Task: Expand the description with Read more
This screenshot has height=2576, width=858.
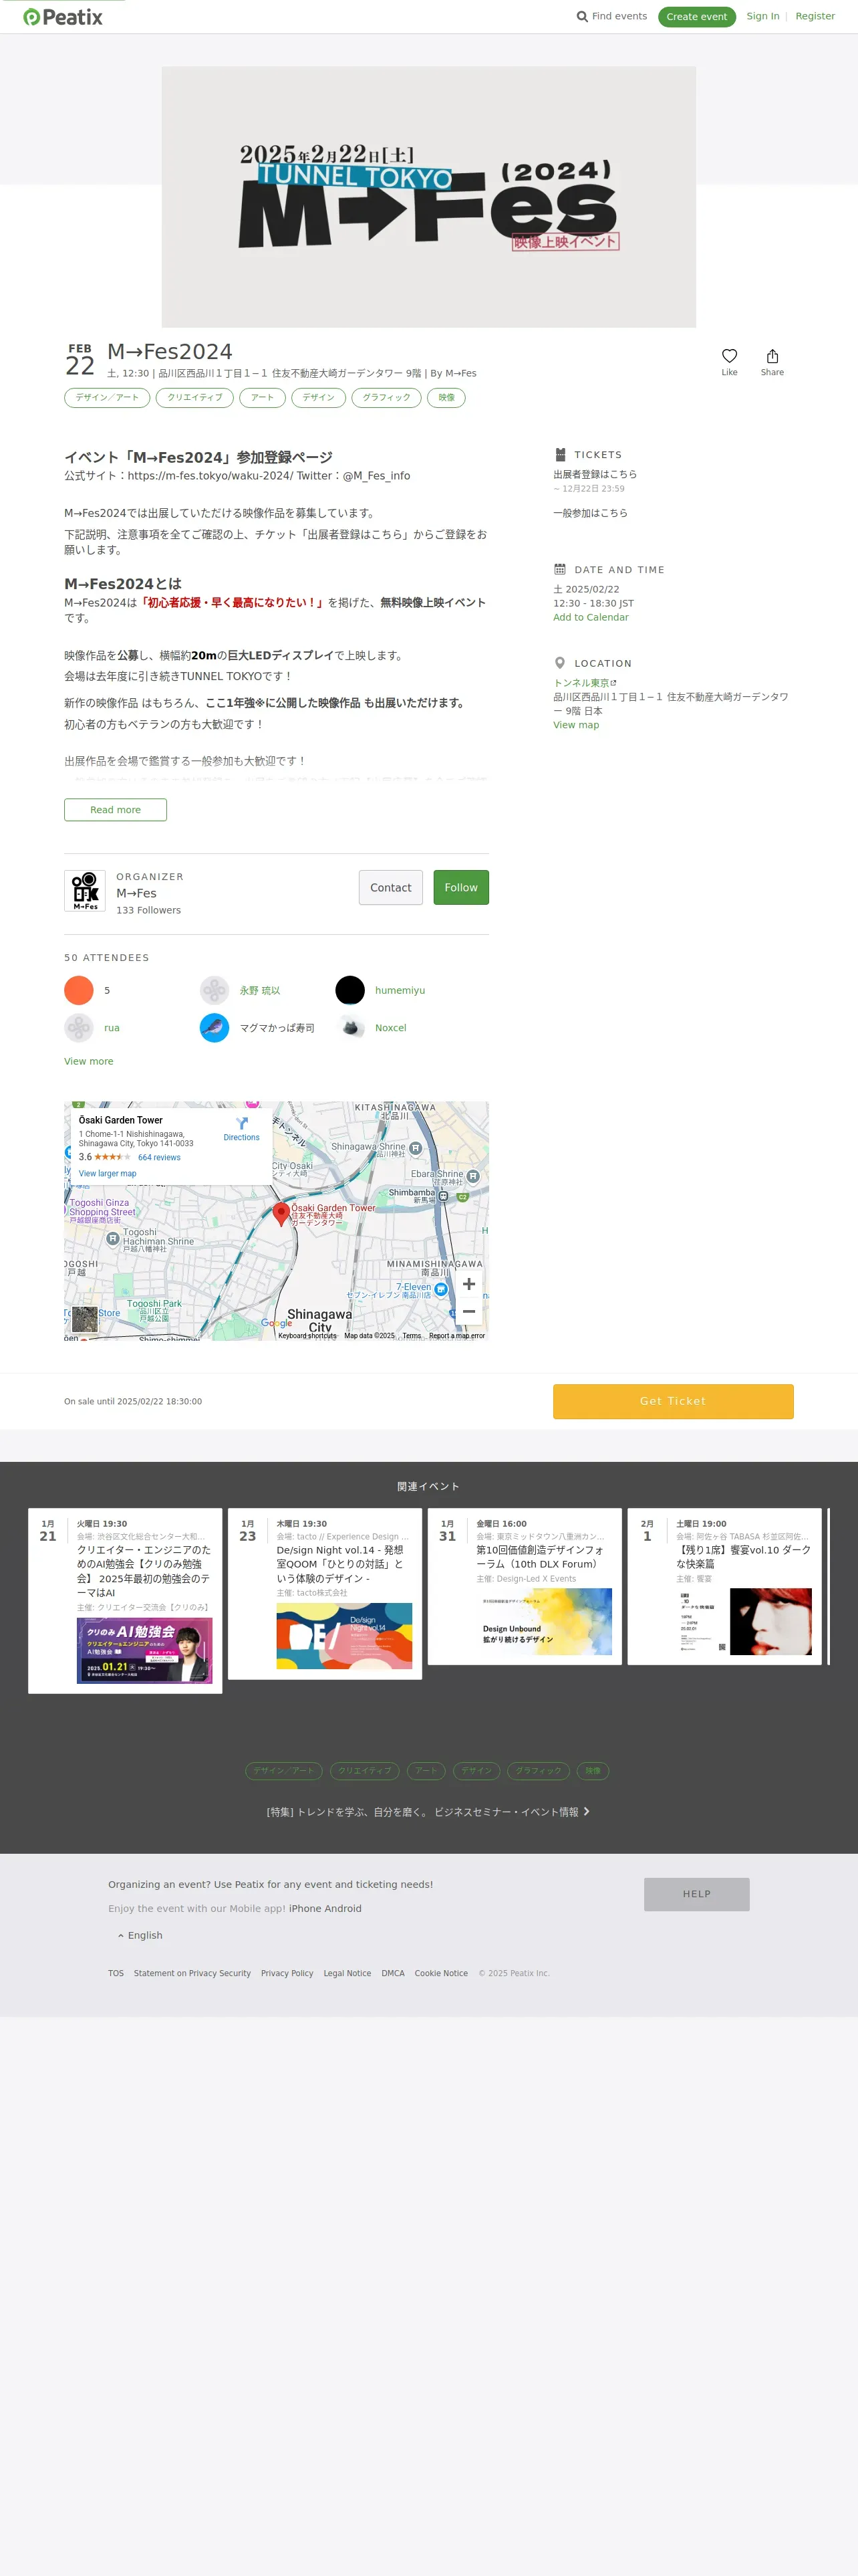Action: [x=116, y=810]
